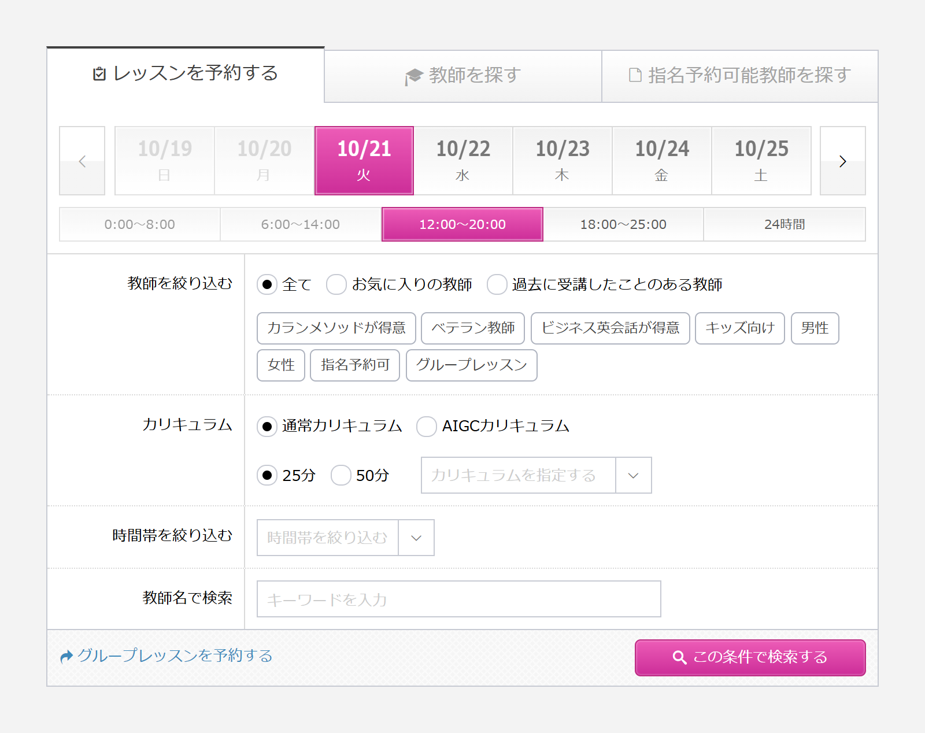Select the 10/22 水 date tab
Viewport: 925px width, 733px height.
(463, 161)
